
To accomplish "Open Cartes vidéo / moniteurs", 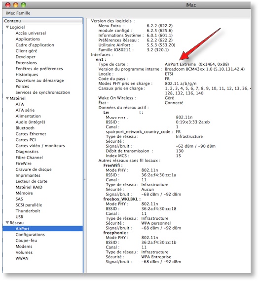I will click(40, 146).
